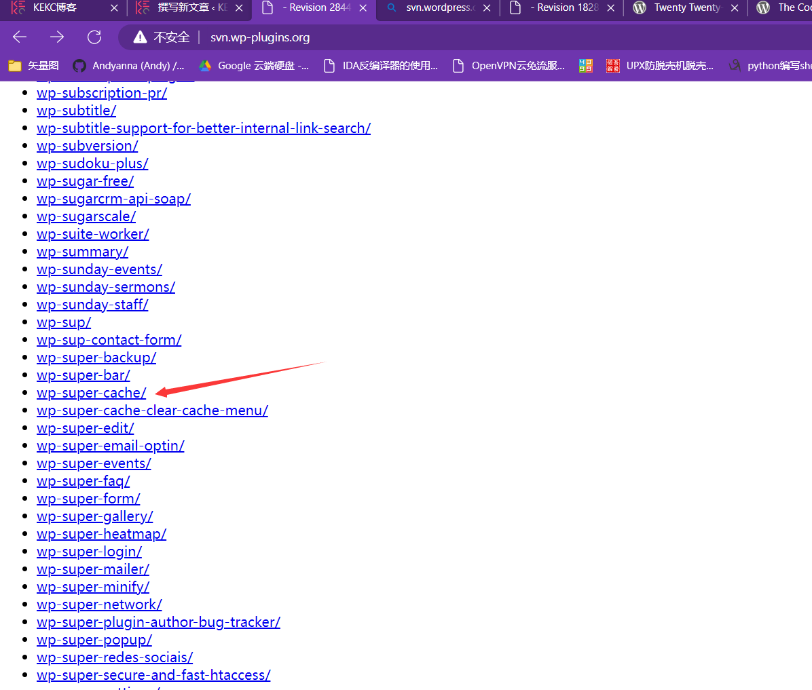This screenshot has height=690, width=812.
Task: Click the browser forward arrow button
Action: tap(57, 37)
